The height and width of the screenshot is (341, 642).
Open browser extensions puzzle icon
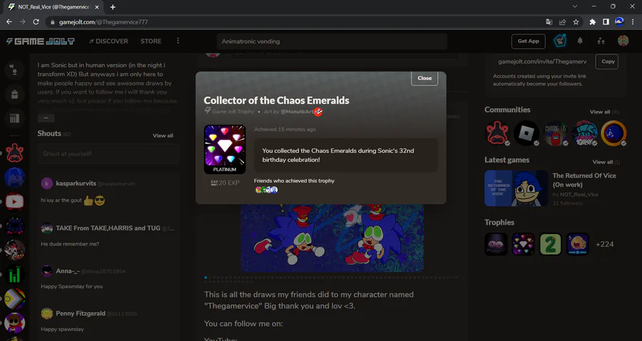pos(593,21)
